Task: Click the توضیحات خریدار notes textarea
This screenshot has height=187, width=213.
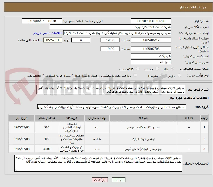Action: click(x=98, y=163)
